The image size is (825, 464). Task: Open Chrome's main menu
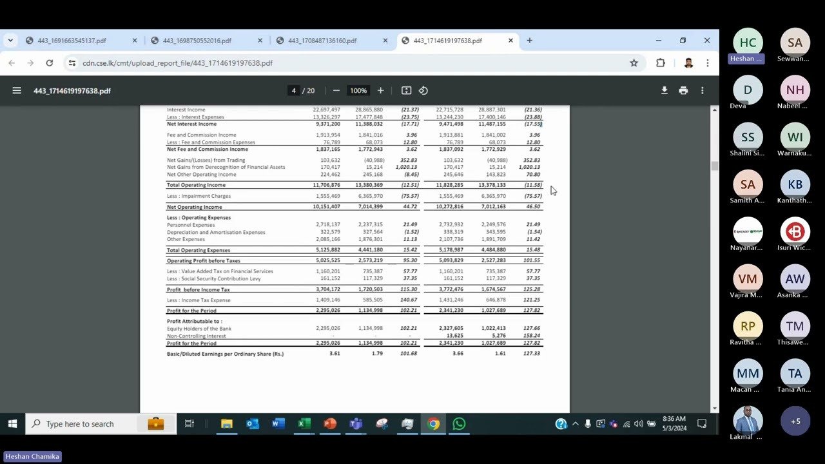[707, 63]
